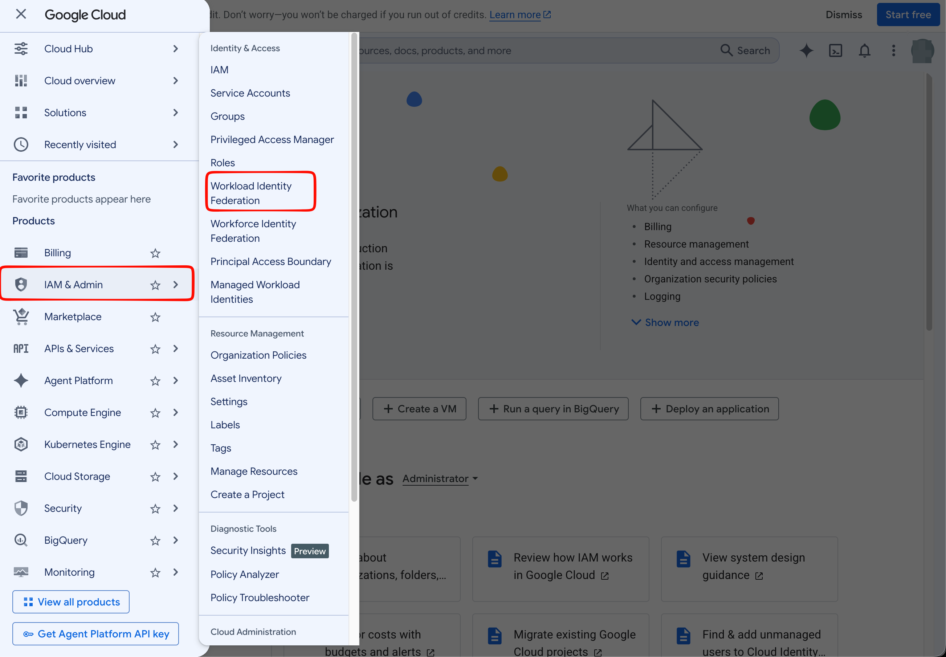Click the IAM & Admin shield icon
Image resolution: width=946 pixels, height=657 pixels.
(x=21, y=285)
